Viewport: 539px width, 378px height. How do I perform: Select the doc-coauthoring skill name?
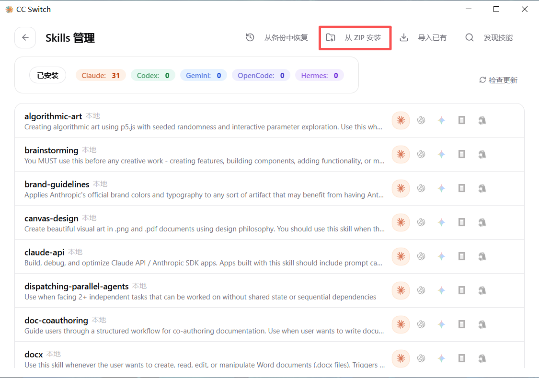pyautogui.click(x=57, y=321)
